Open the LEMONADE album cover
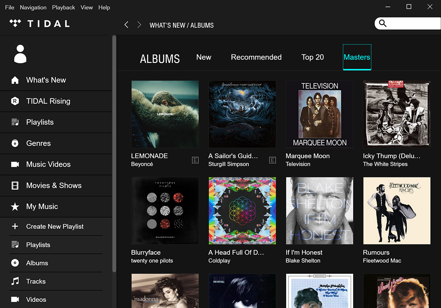441x308 pixels. 165,114
